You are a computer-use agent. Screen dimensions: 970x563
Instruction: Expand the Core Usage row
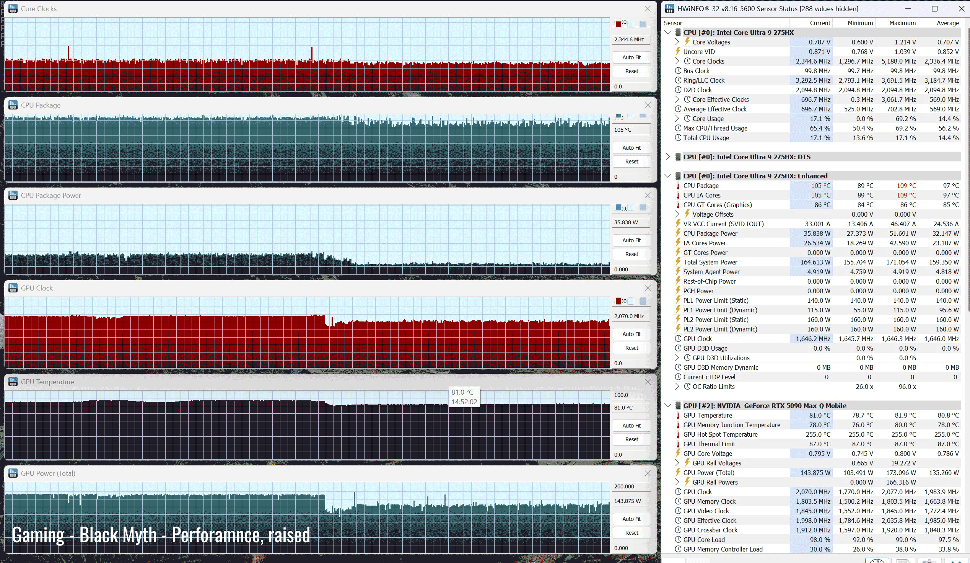[x=677, y=119]
